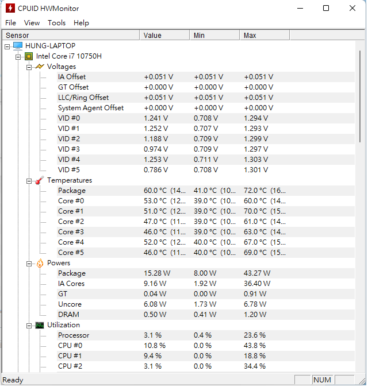Screen dimensions: 368x387
Task: Click the Value column header
Action: pos(165,35)
